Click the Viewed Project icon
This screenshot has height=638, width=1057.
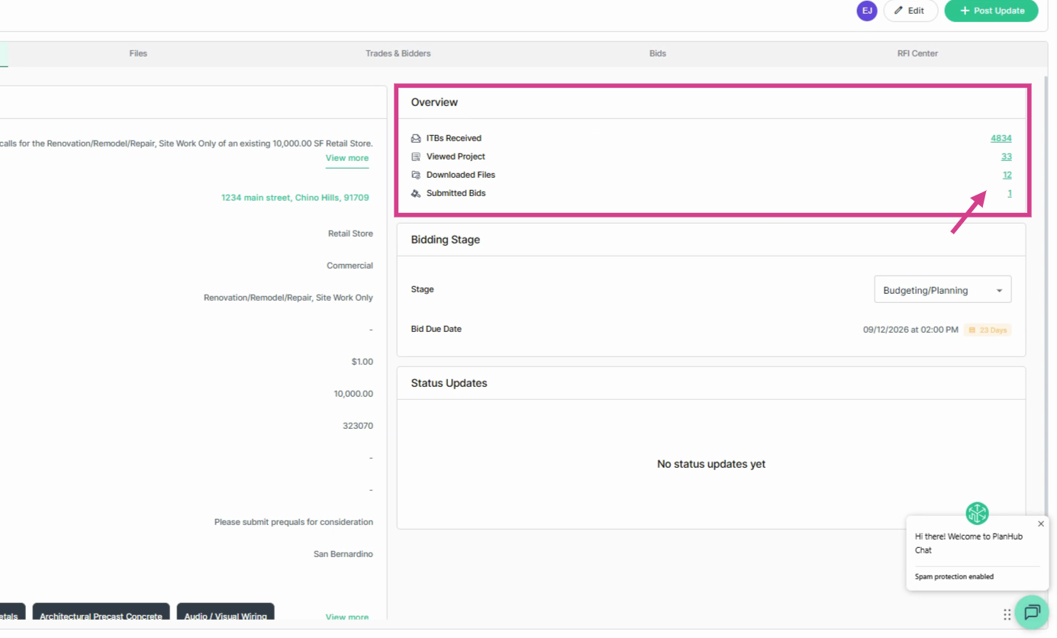coord(416,156)
